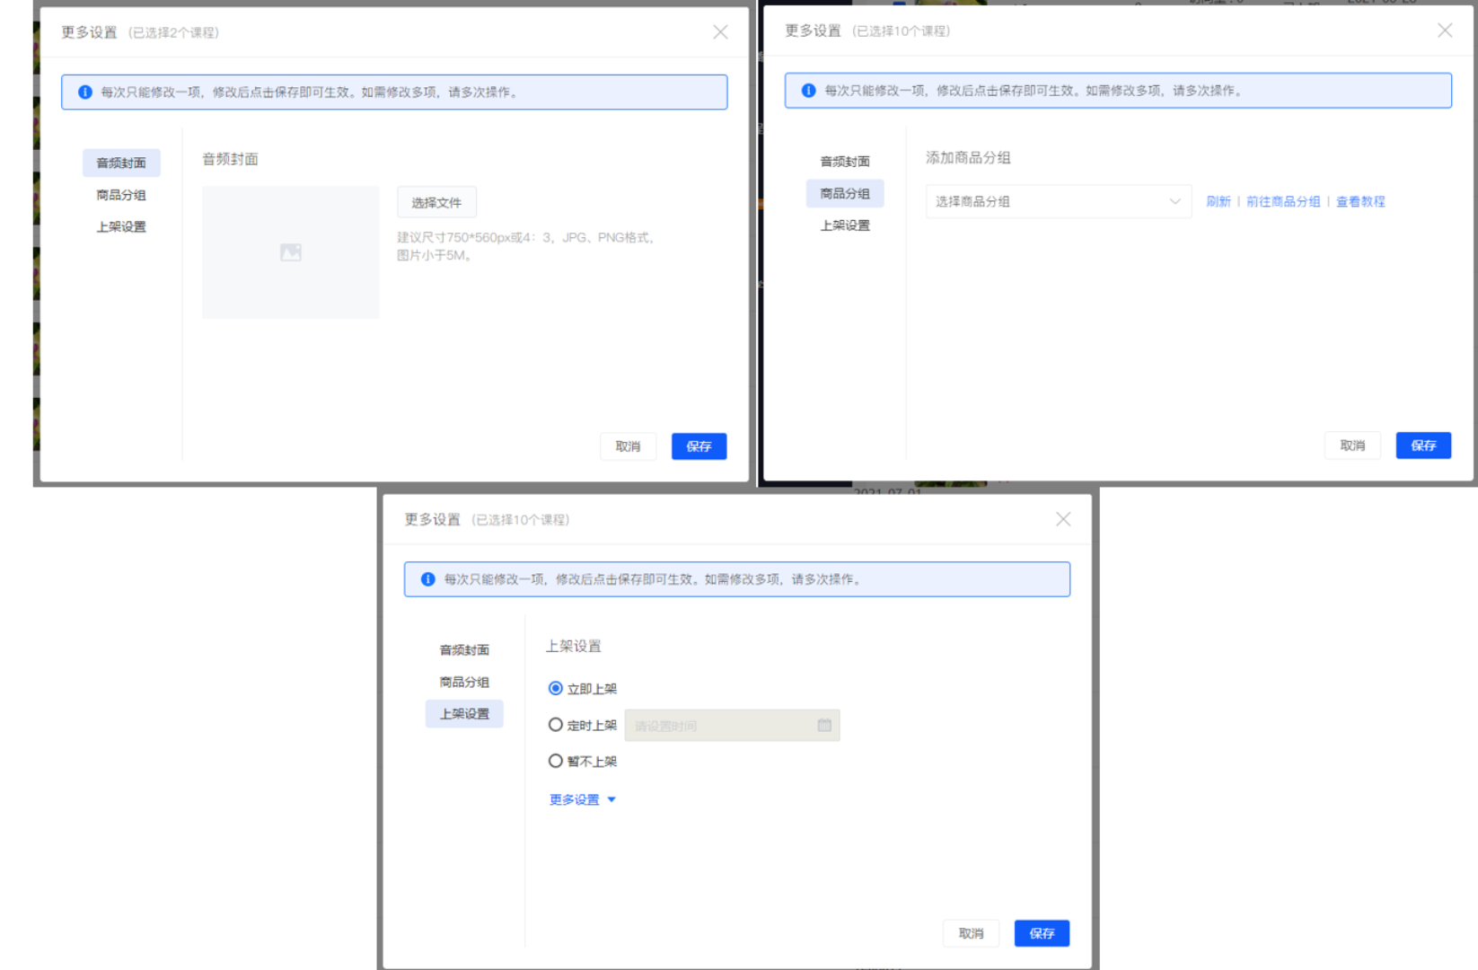Screen dimensions: 1478x970
Task: Click the info icon in the top-right dialog banner
Action: point(808,91)
